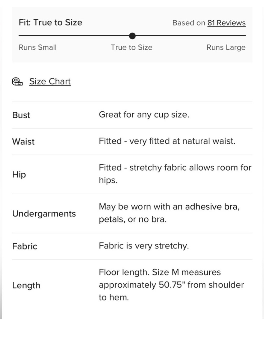Click the Length row label
Viewport: 264px width, 352px height.
pos(26,285)
